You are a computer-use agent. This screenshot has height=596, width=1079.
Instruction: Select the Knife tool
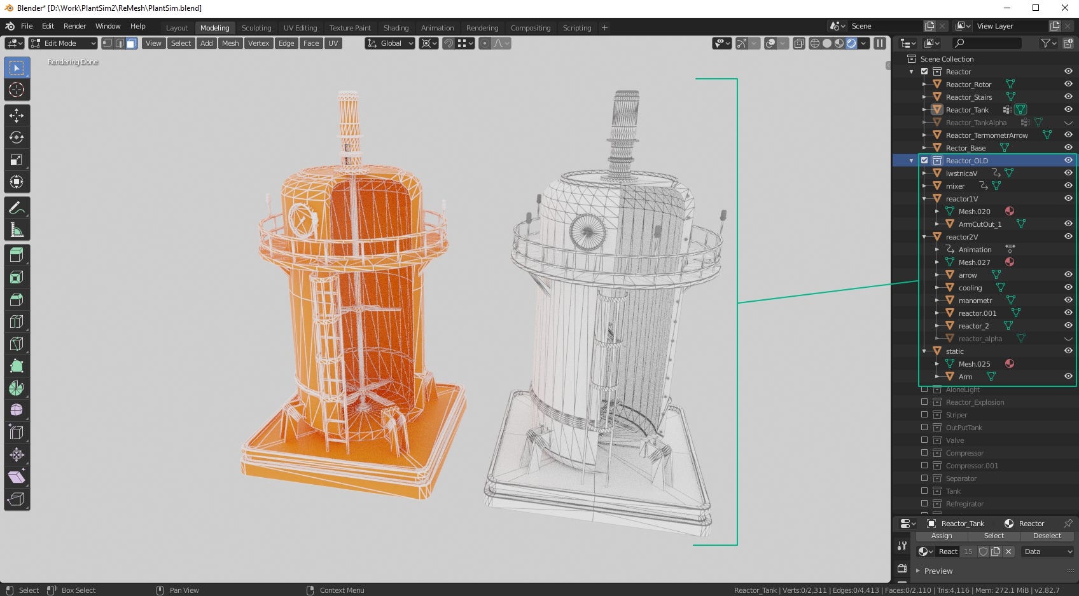(17, 344)
